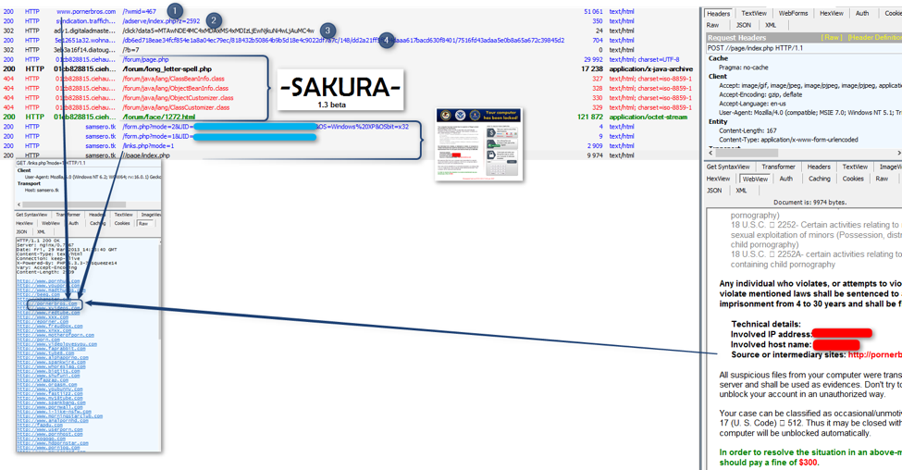Viewport: 902px width, 470px height.
Task: Click the 121 872 body size cell
Action: (589, 117)
